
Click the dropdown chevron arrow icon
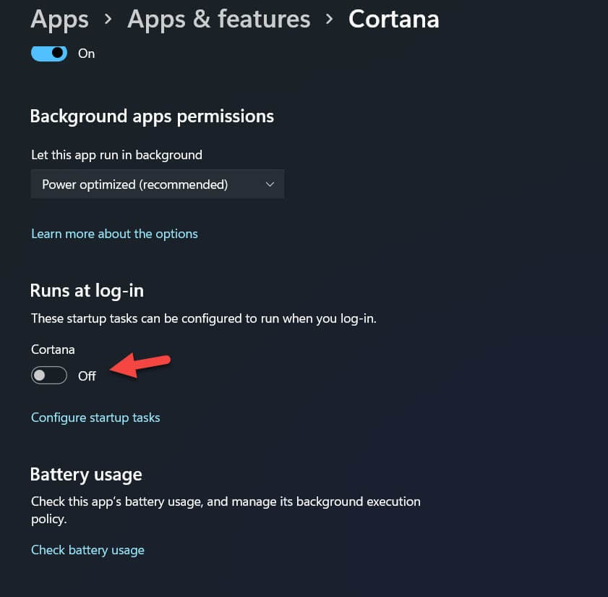(x=270, y=185)
